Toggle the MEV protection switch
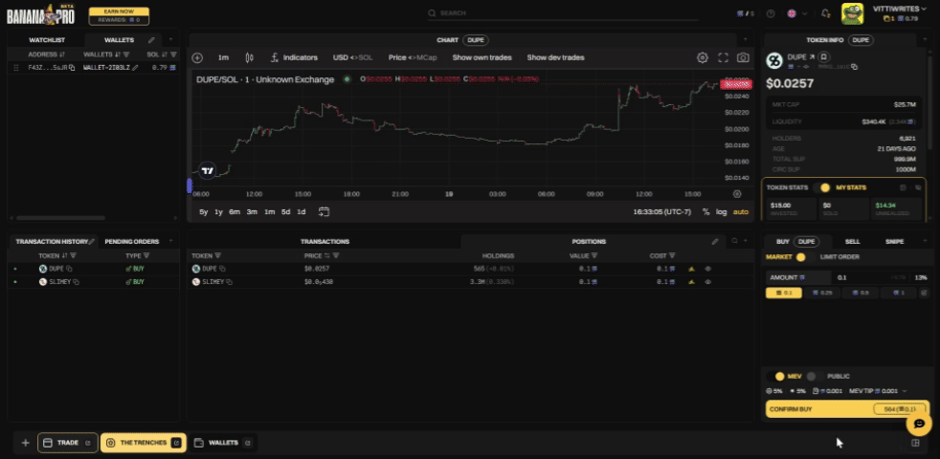 pyautogui.click(x=779, y=376)
